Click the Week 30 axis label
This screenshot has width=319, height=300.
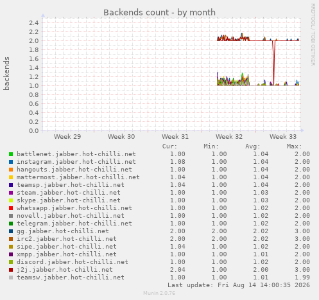tap(121, 137)
